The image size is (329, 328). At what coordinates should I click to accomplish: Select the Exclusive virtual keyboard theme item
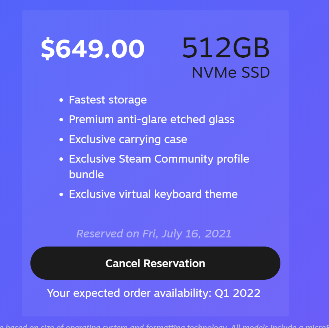click(x=153, y=194)
